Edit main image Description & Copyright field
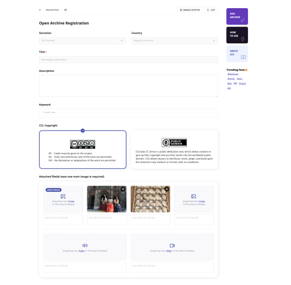The image size is (291, 285). pos(63,220)
